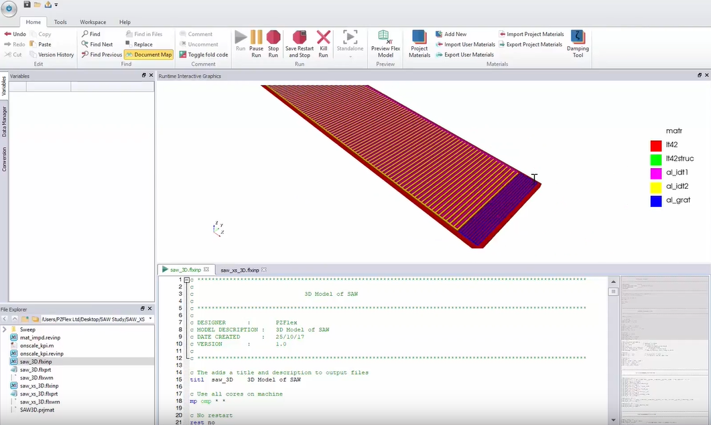Image resolution: width=711 pixels, height=425 pixels.
Task: Click the al_idt1 magenta color swatch
Action: coord(655,173)
